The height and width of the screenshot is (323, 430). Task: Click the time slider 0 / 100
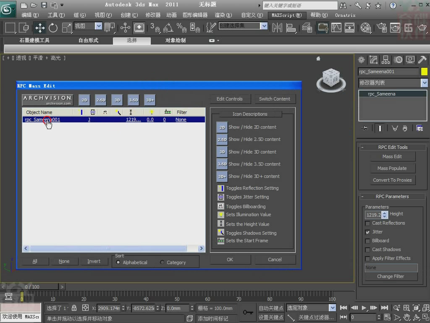(x=32, y=287)
